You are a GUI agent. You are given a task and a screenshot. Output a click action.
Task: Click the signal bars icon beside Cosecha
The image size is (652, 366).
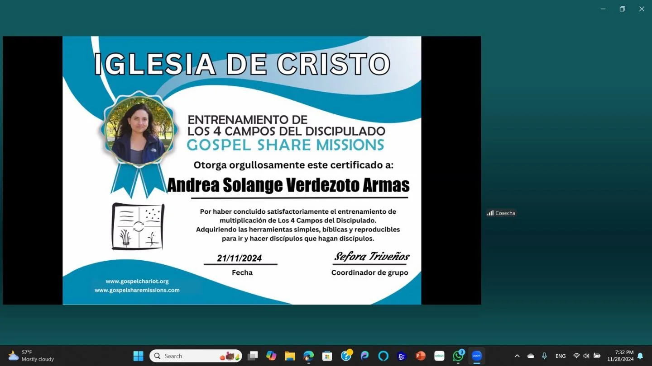click(x=490, y=213)
